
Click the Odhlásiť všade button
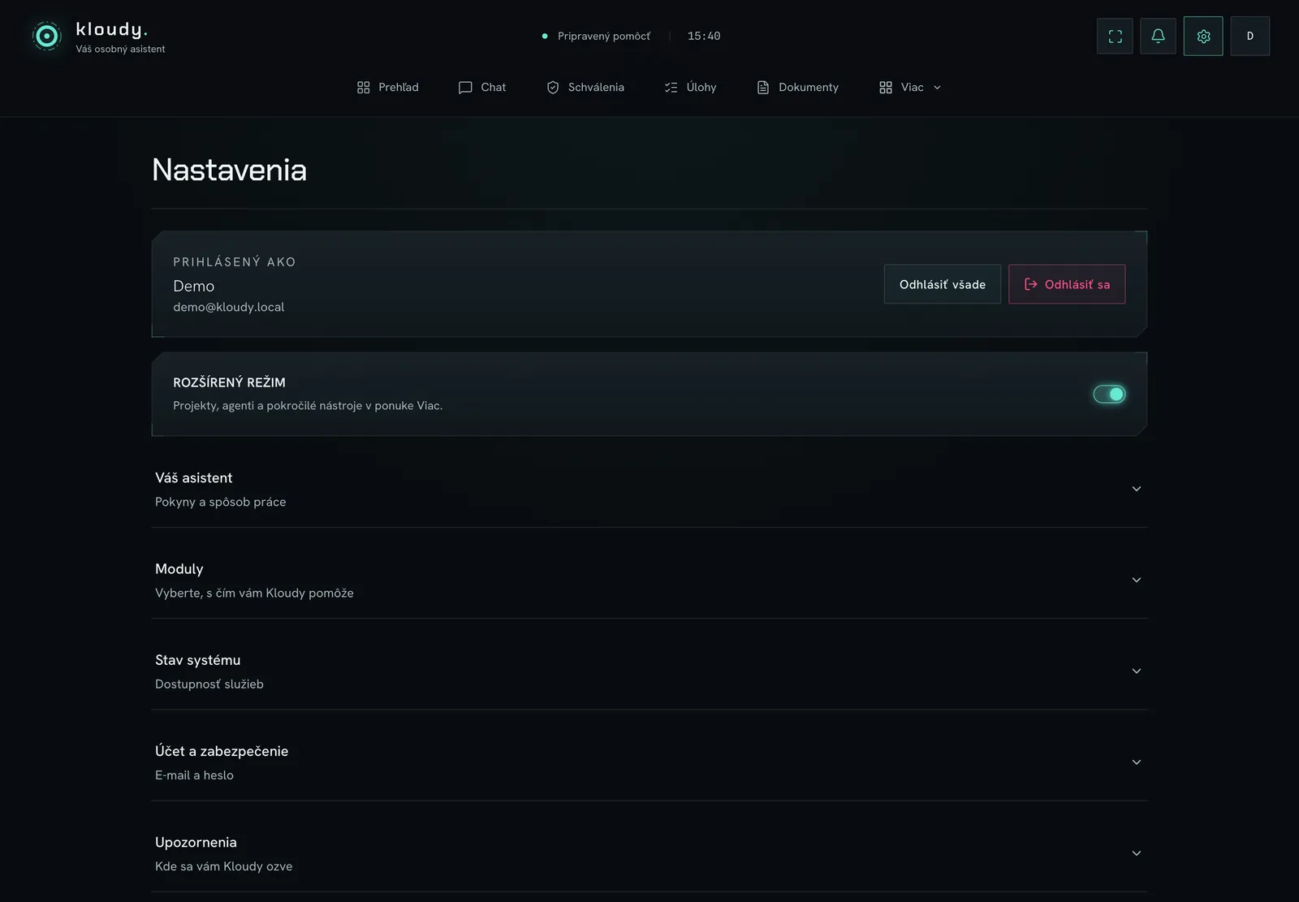[943, 284]
